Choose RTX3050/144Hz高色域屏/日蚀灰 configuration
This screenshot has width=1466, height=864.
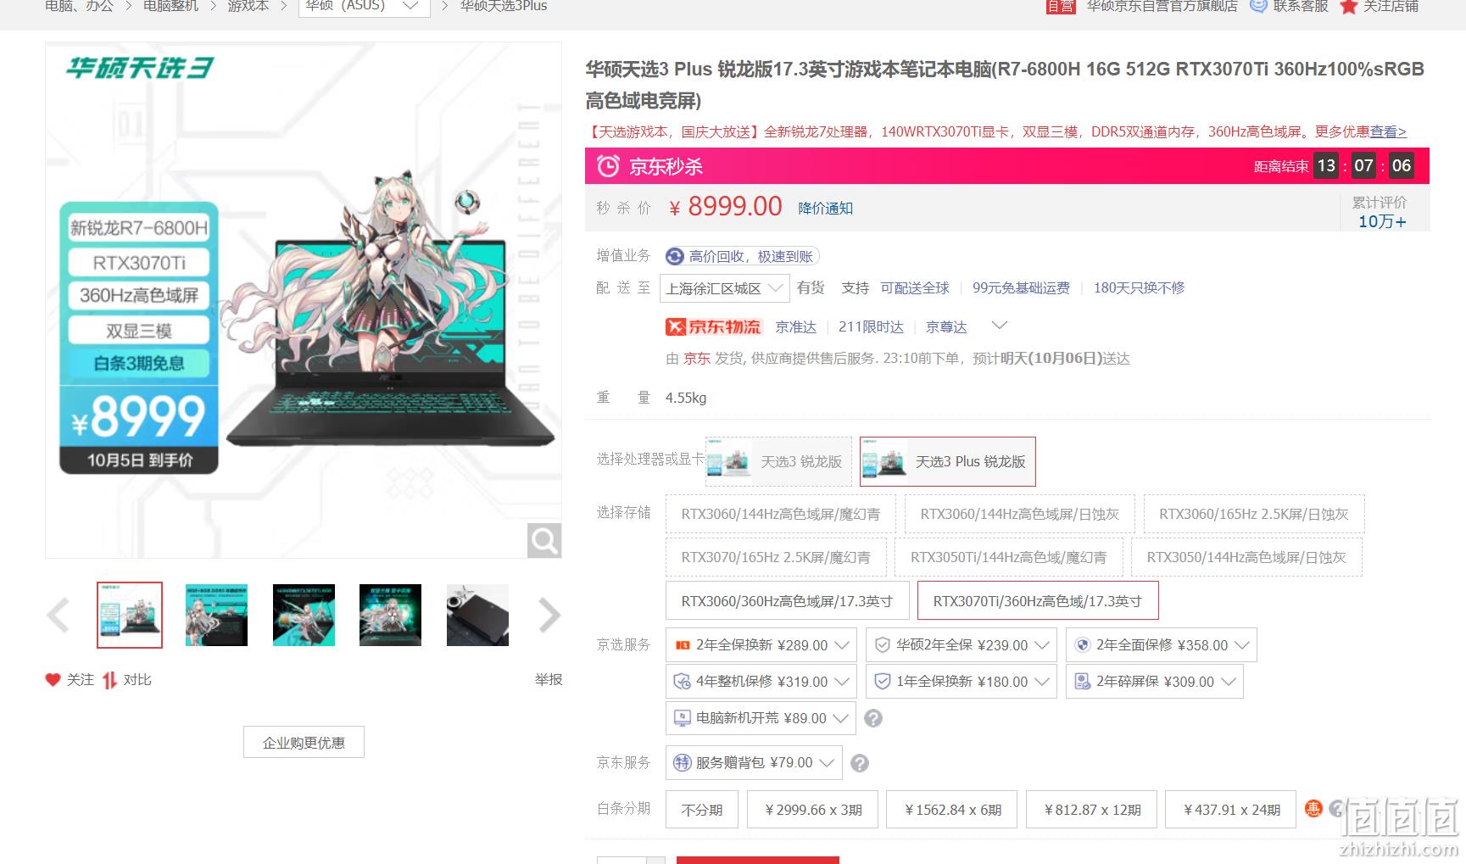pos(1246,557)
